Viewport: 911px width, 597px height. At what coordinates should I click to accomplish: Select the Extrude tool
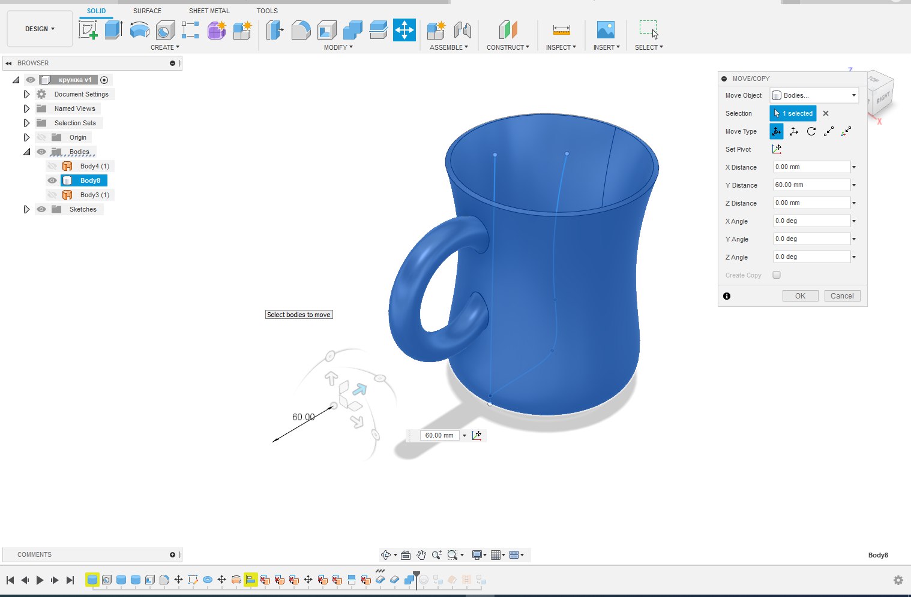[113, 29]
